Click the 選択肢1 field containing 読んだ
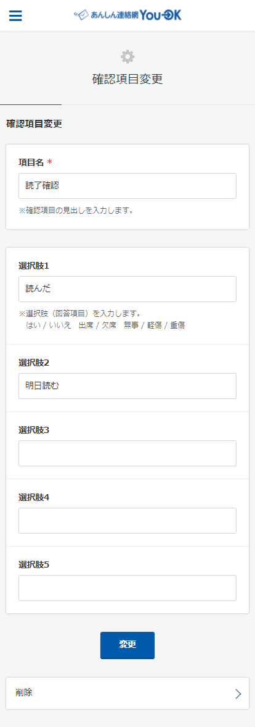This screenshot has width=255, height=727. pyautogui.click(x=127, y=289)
